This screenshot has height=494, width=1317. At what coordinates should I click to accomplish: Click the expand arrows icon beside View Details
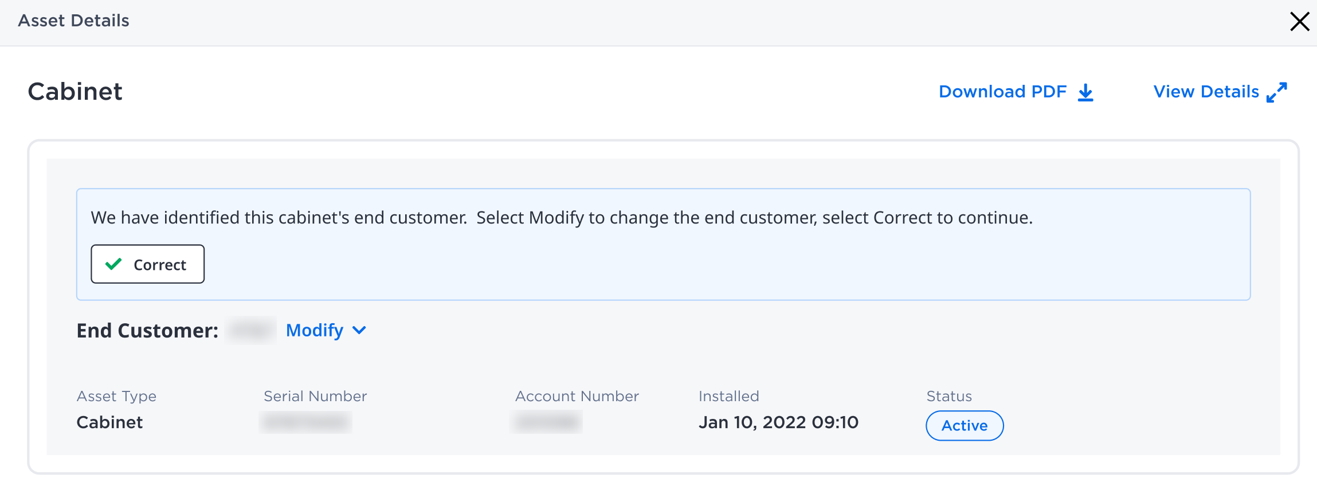[1277, 92]
